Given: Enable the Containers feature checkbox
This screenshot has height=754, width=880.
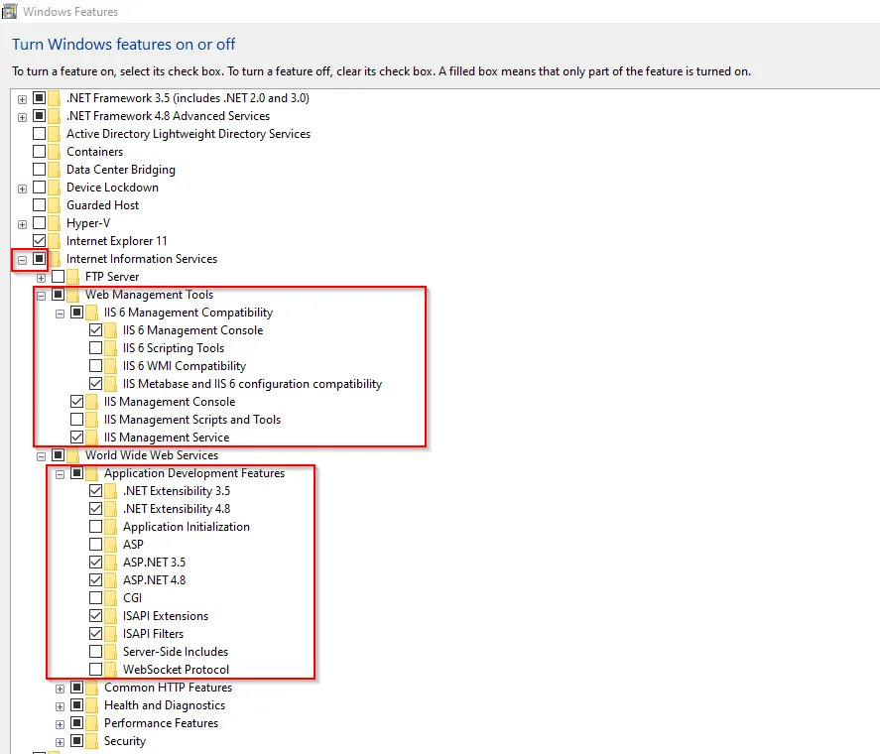Looking at the screenshot, I should (x=40, y=152).
